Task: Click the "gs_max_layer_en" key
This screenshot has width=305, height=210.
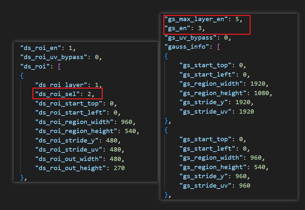Action: click(x=196, y=19)
